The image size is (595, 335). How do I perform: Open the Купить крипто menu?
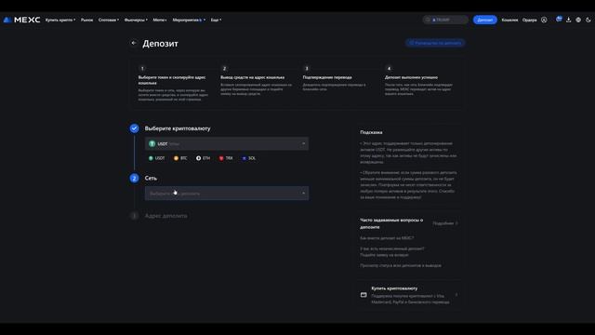60,20
